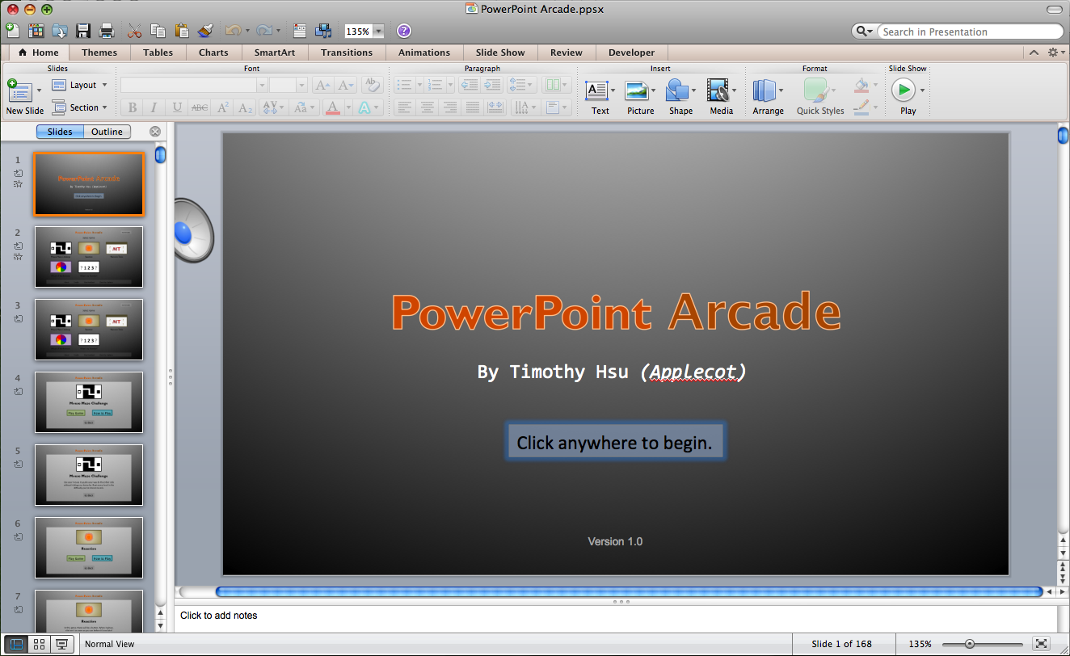Start Slide Show view from status bar
Viewport: 1070px width, 656px height.
[61, 644]
